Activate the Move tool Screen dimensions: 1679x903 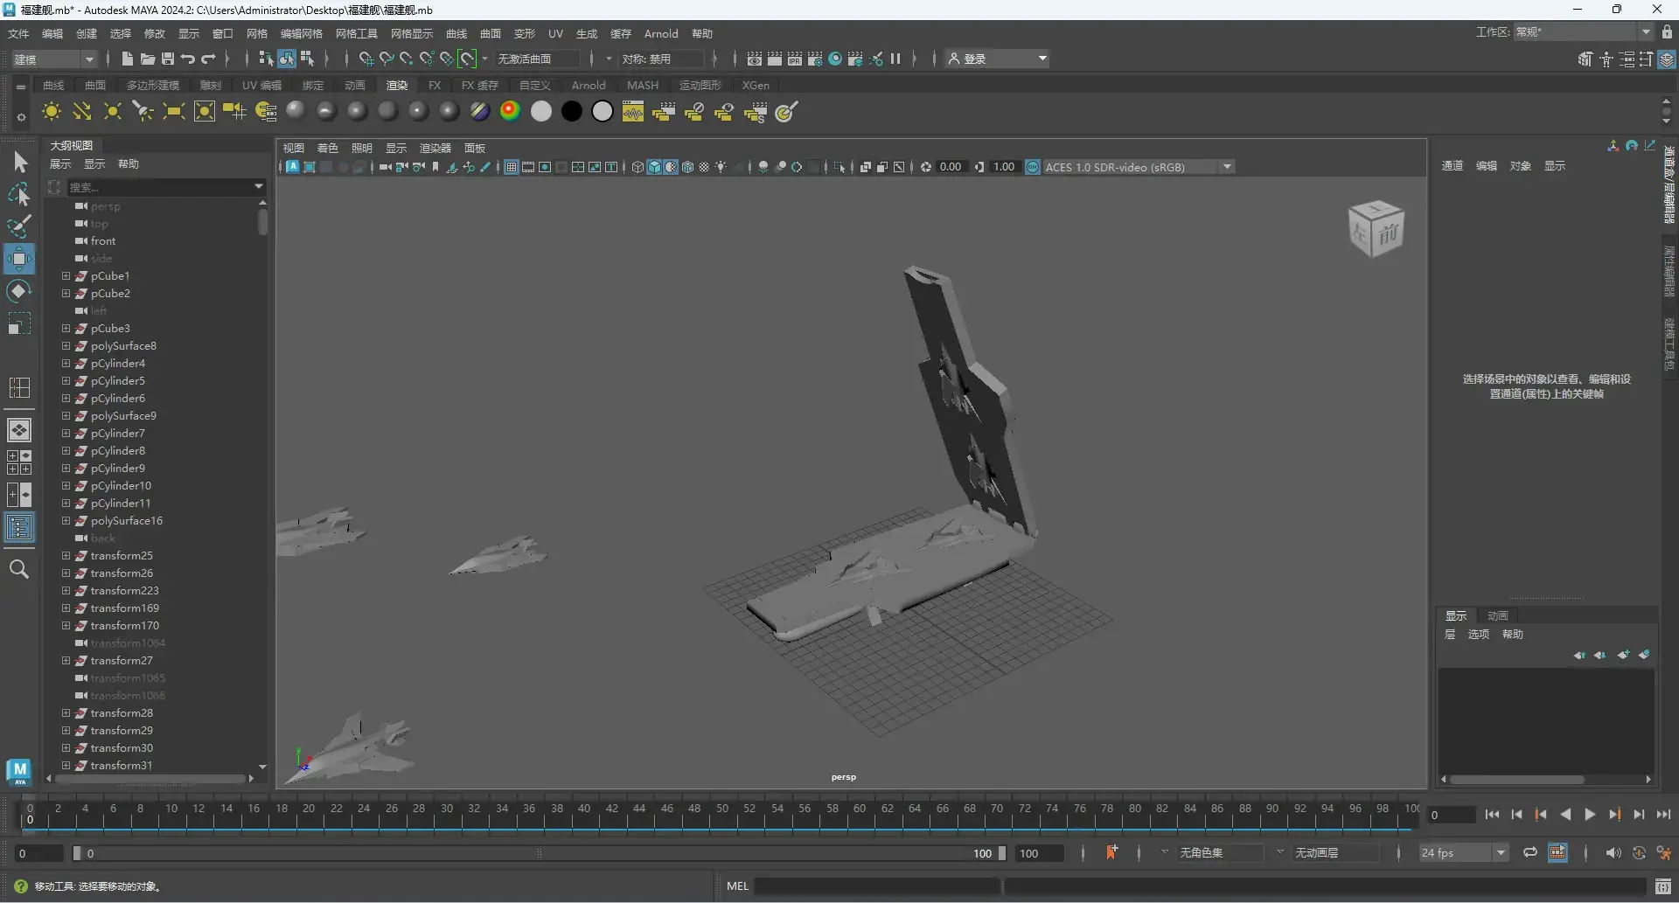pyautogui.click(x=19, y=259)
